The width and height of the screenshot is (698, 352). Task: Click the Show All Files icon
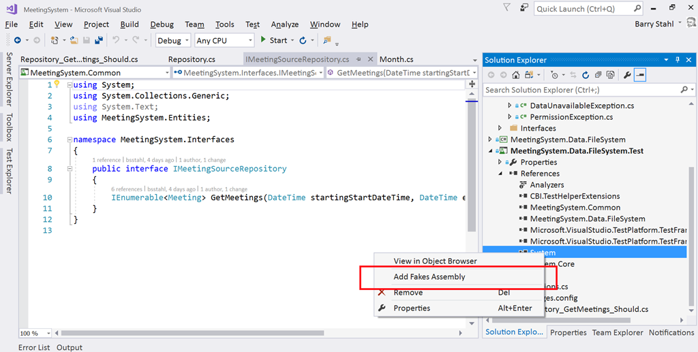(611, 75)
